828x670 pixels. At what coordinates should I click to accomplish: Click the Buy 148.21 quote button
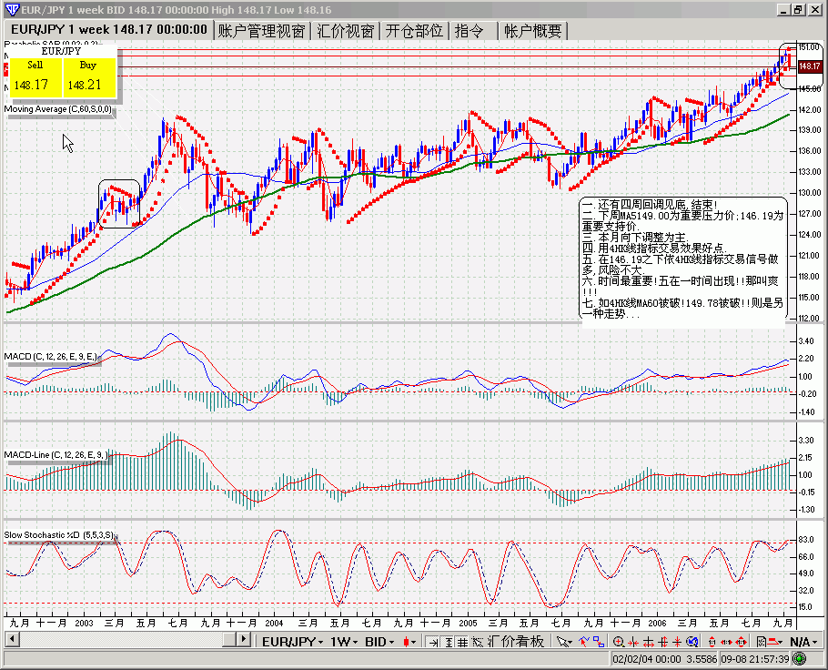pos(89,77)
